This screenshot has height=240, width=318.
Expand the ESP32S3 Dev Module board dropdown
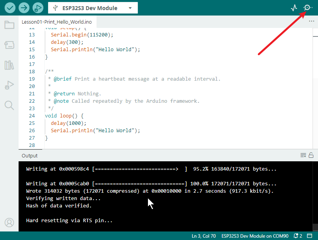(x=93, y=8)
